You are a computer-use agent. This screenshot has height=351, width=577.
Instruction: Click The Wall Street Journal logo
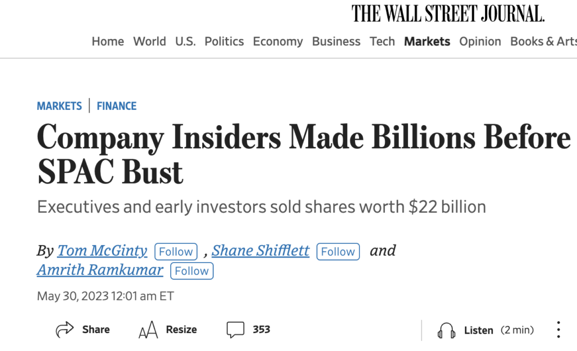pos(448,14)
